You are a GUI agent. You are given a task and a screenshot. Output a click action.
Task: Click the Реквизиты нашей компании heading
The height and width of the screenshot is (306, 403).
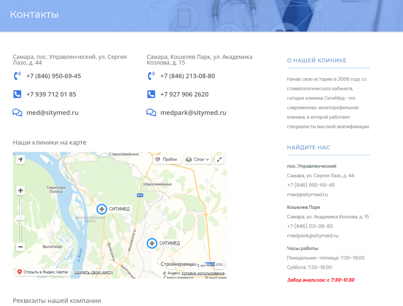[x=57, y=300]
